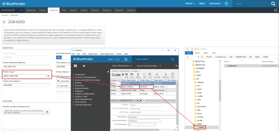The width and height of the screenshot is (279, 131).
Task: Jump to last record in grid navigator
Action: (x=141, y=100)
